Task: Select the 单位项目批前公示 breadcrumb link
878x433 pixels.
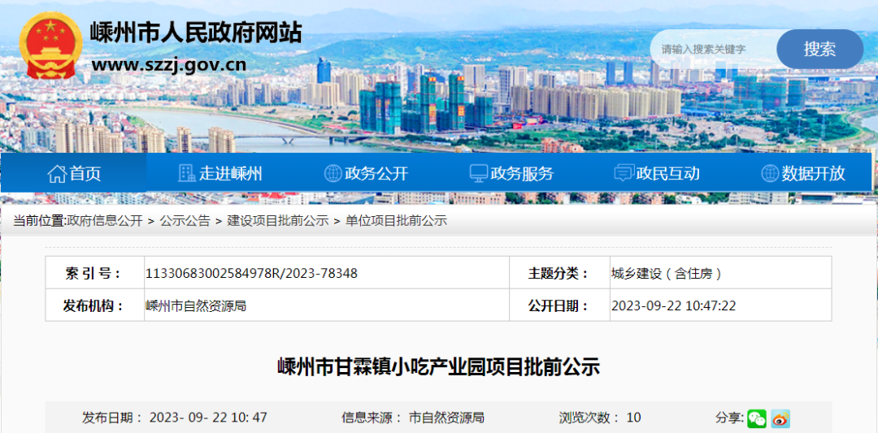Action: [x=396, y=221]
